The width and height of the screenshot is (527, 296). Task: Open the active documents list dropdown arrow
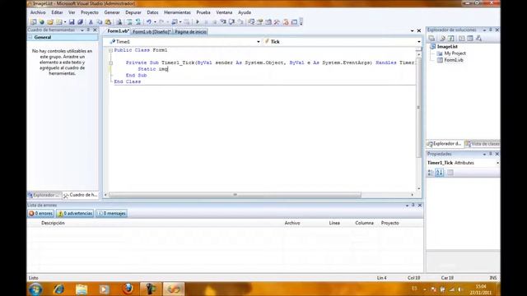[412, 31]
